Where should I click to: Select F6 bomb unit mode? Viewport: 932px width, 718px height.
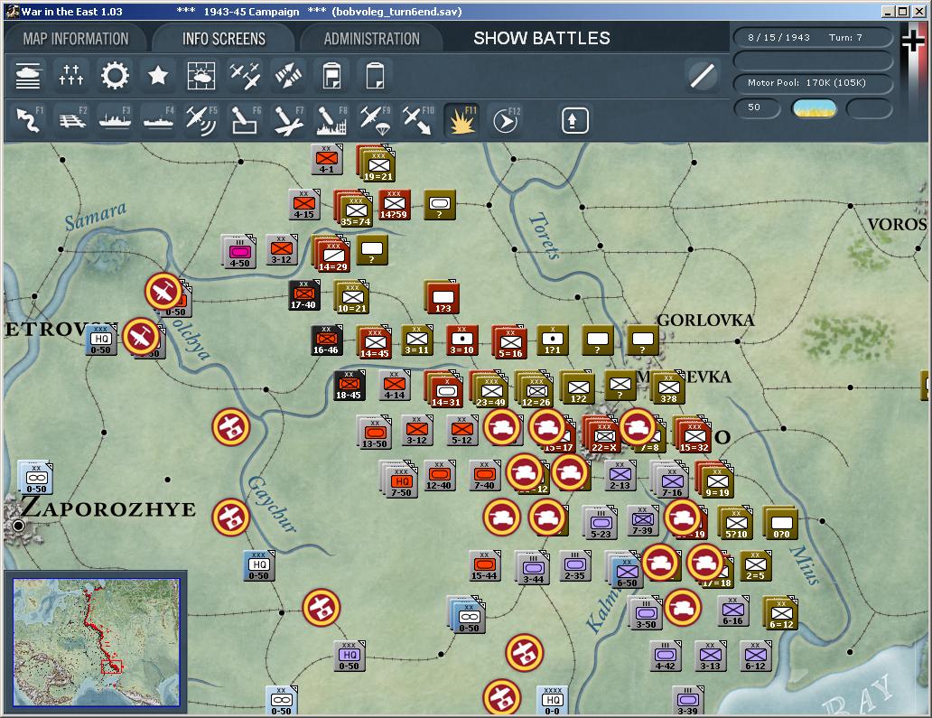click(x=245, y=120)
